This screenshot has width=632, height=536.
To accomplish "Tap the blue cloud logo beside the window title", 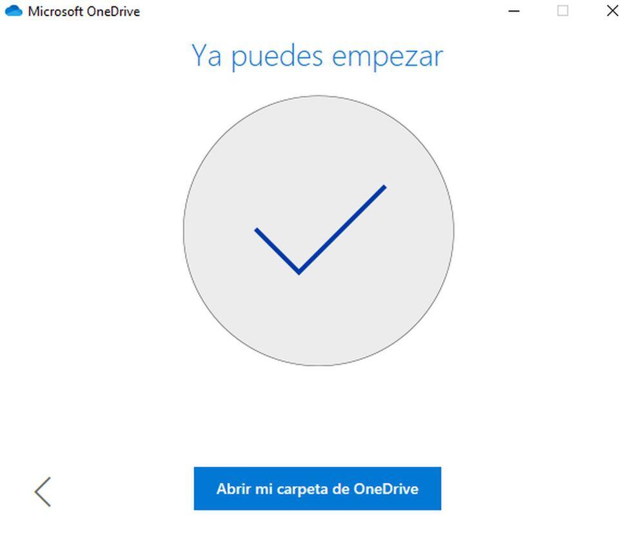I will pyautogui.click(x=14, y=11).
